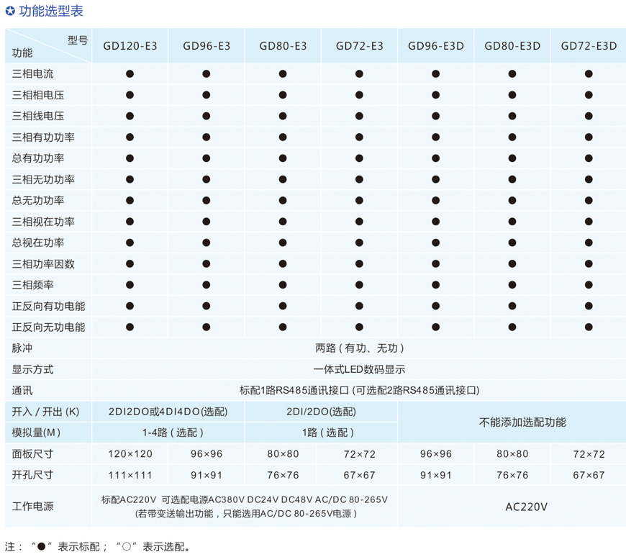Viewport: 626px width, 557px height.
Task: Click the 面板尺寸 row label
Action: [32, 454]
